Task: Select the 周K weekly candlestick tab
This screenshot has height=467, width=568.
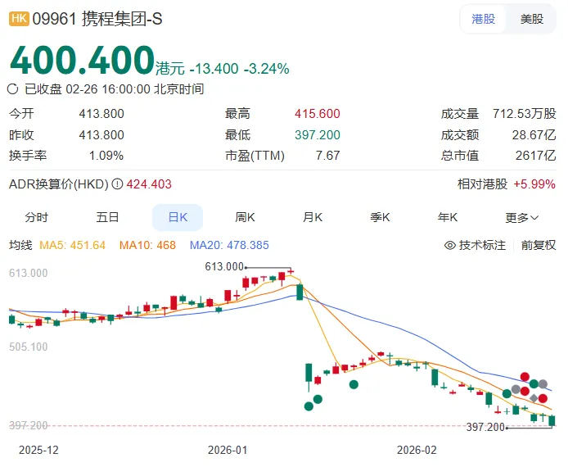Action: [x=245, y=218]
